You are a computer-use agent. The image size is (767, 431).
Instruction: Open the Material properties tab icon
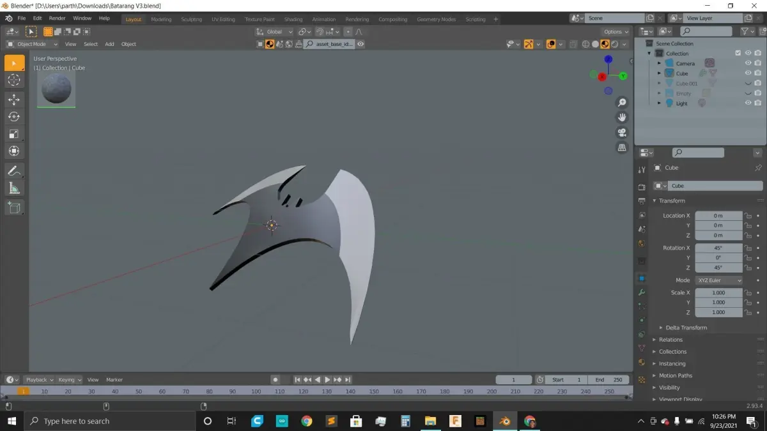(x=642, y=362)
